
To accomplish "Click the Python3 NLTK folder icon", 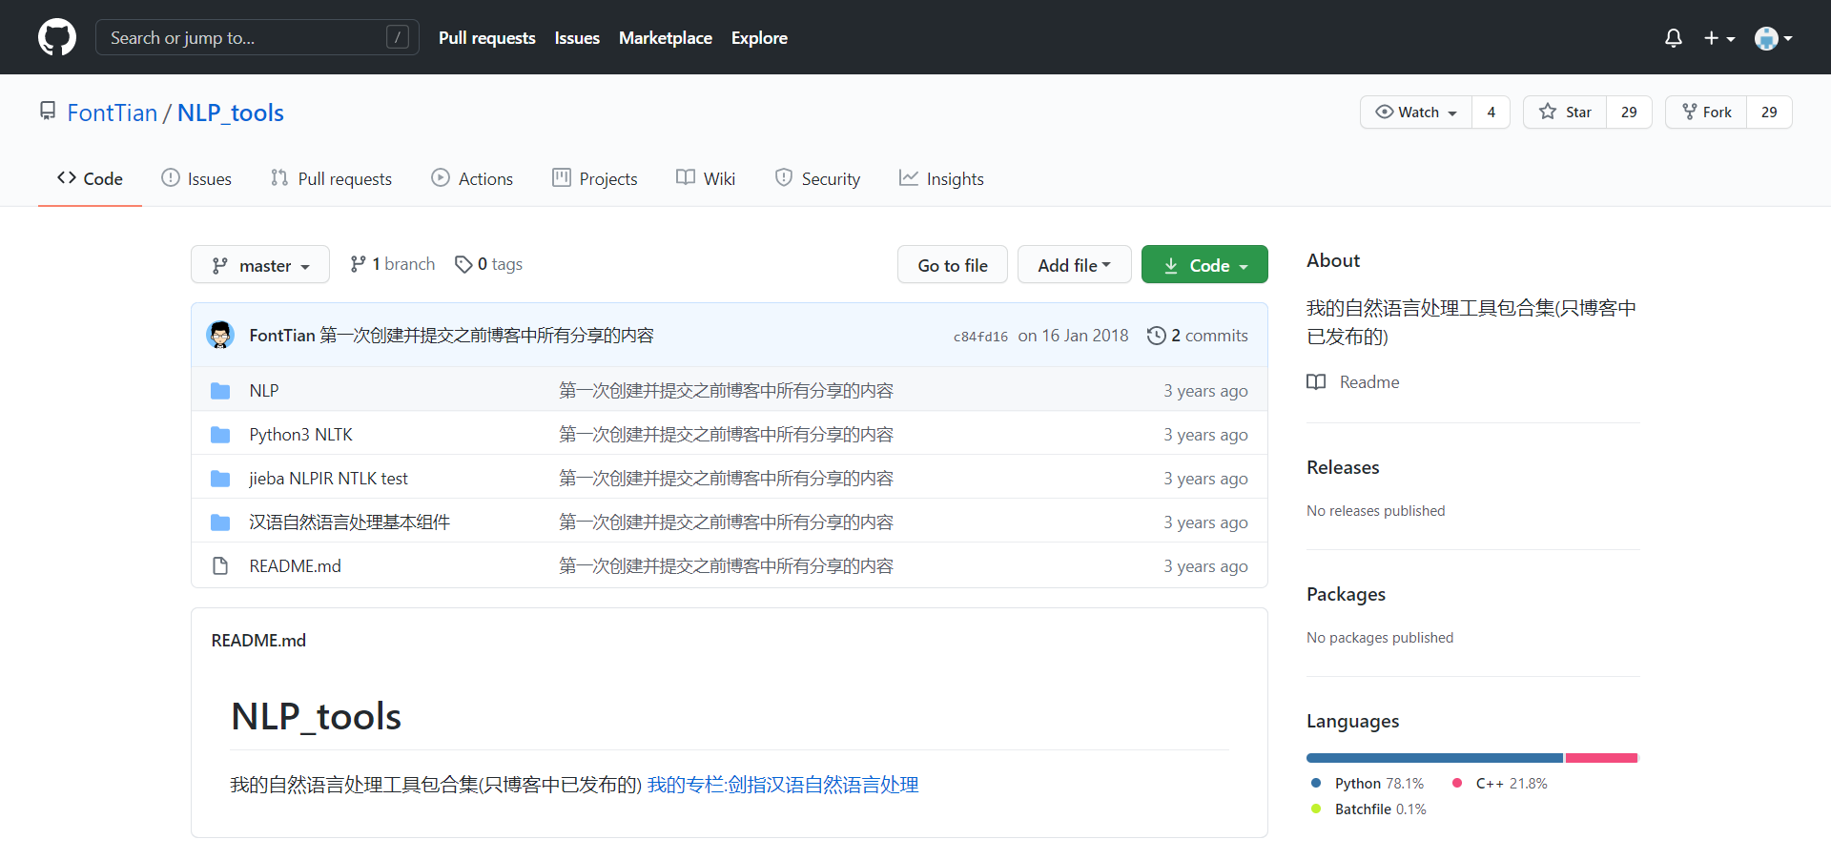I will (220, 435).
